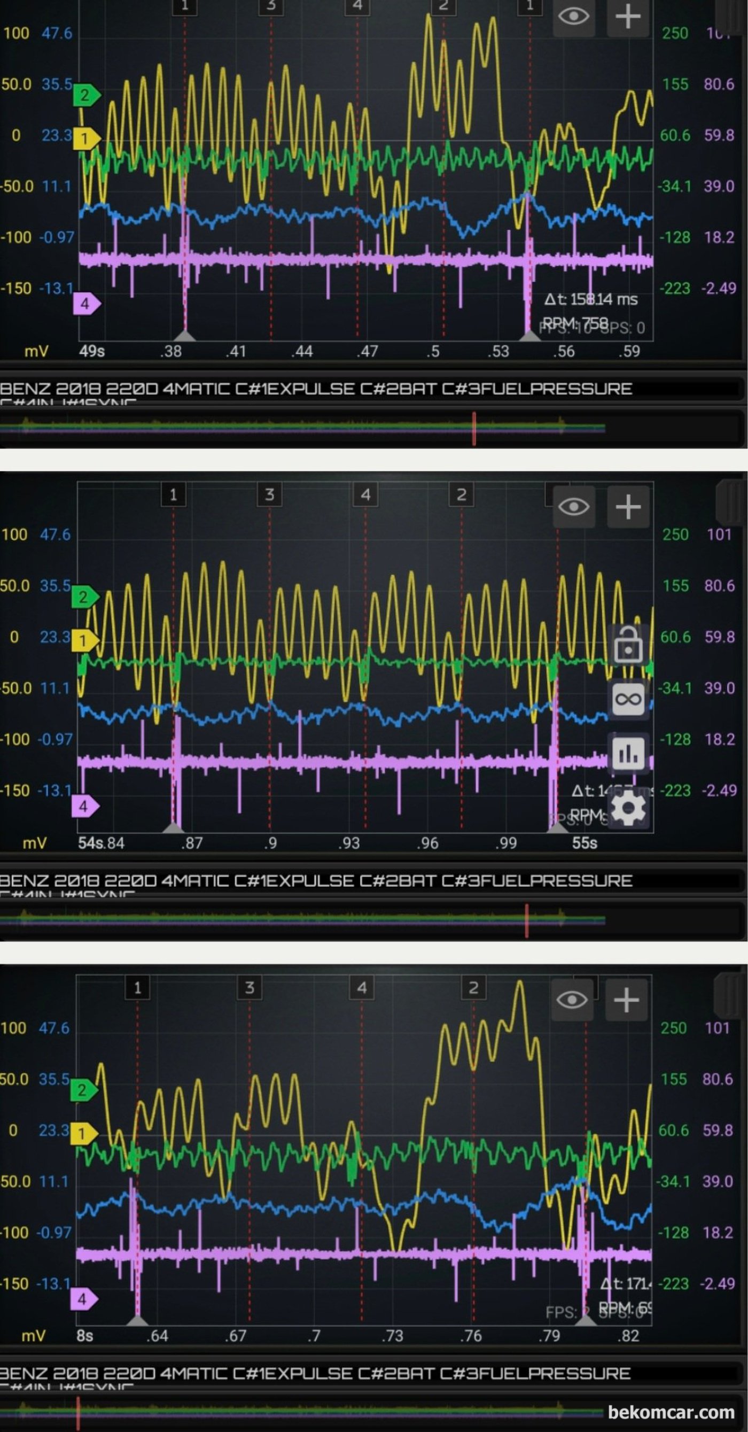
Task: Click cylinder 2 marker in bottom chart
Action: 473,987
